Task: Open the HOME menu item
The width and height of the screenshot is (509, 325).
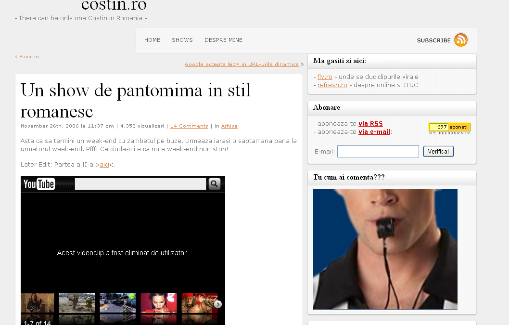Action: (x=152, y=40)
